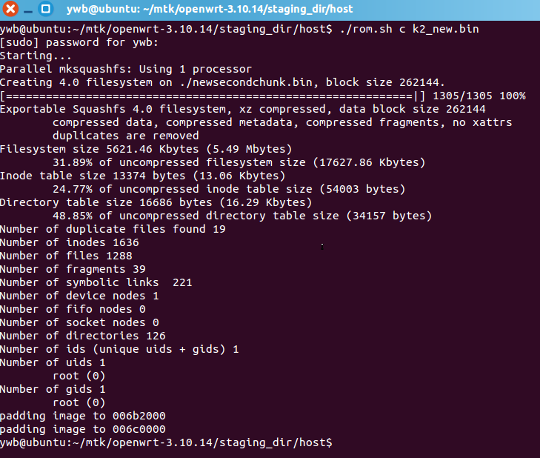Click the "Number of inodes 1636" line

tap(70, 242)
